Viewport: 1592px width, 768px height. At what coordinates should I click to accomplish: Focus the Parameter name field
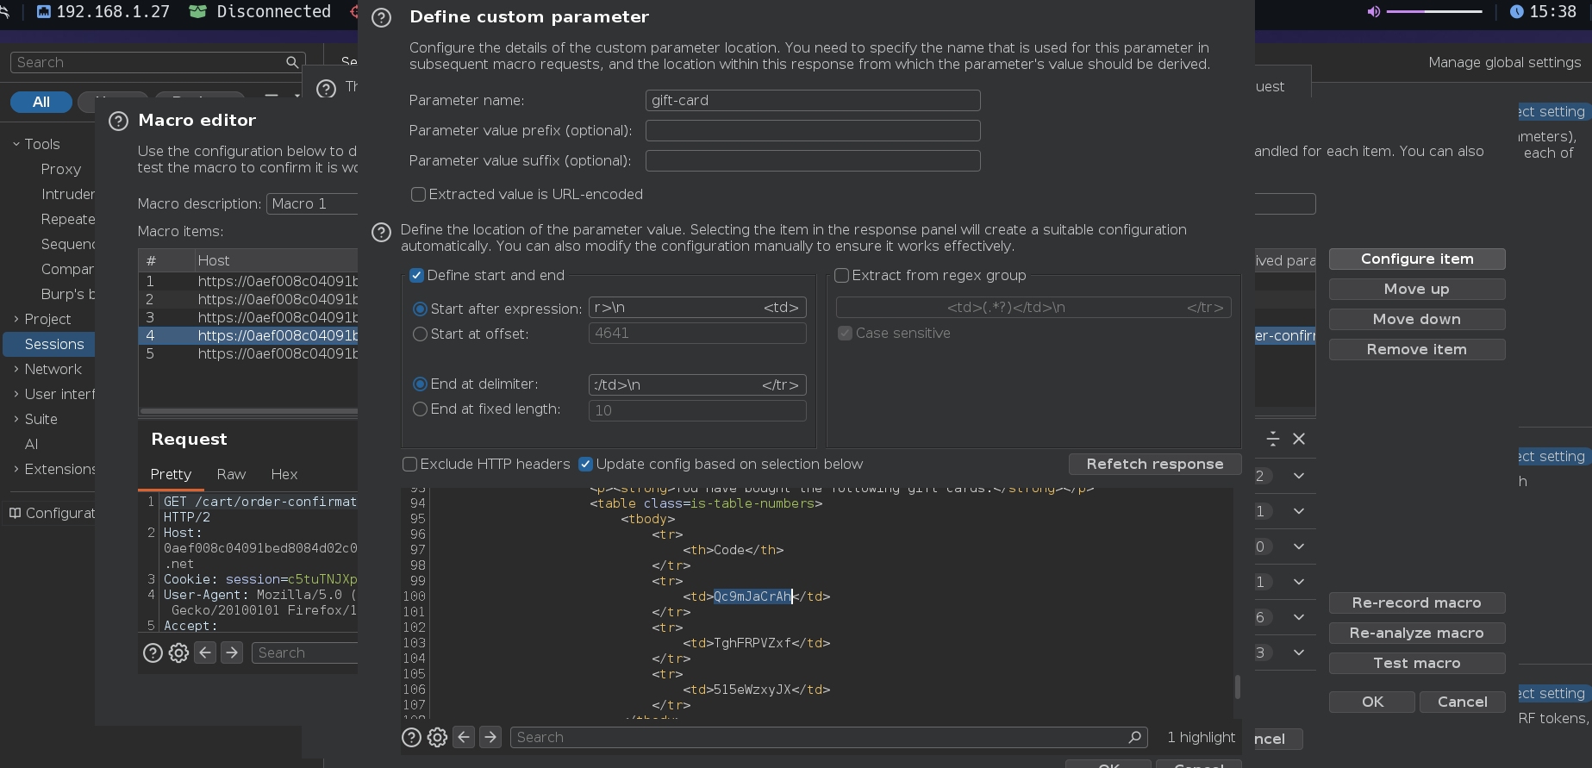(x=813, y=101)
